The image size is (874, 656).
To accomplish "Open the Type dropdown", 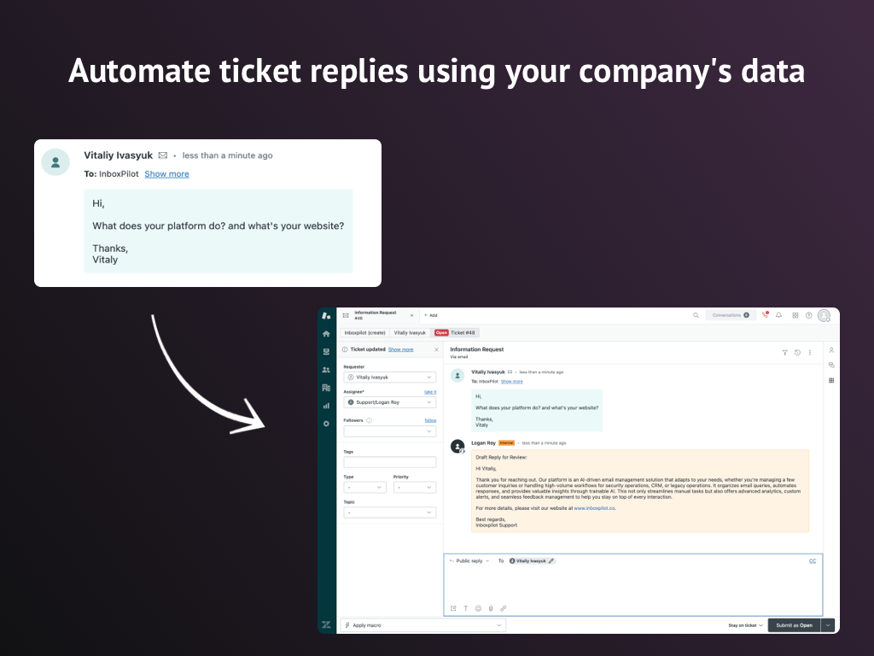I will click(365, 488).
